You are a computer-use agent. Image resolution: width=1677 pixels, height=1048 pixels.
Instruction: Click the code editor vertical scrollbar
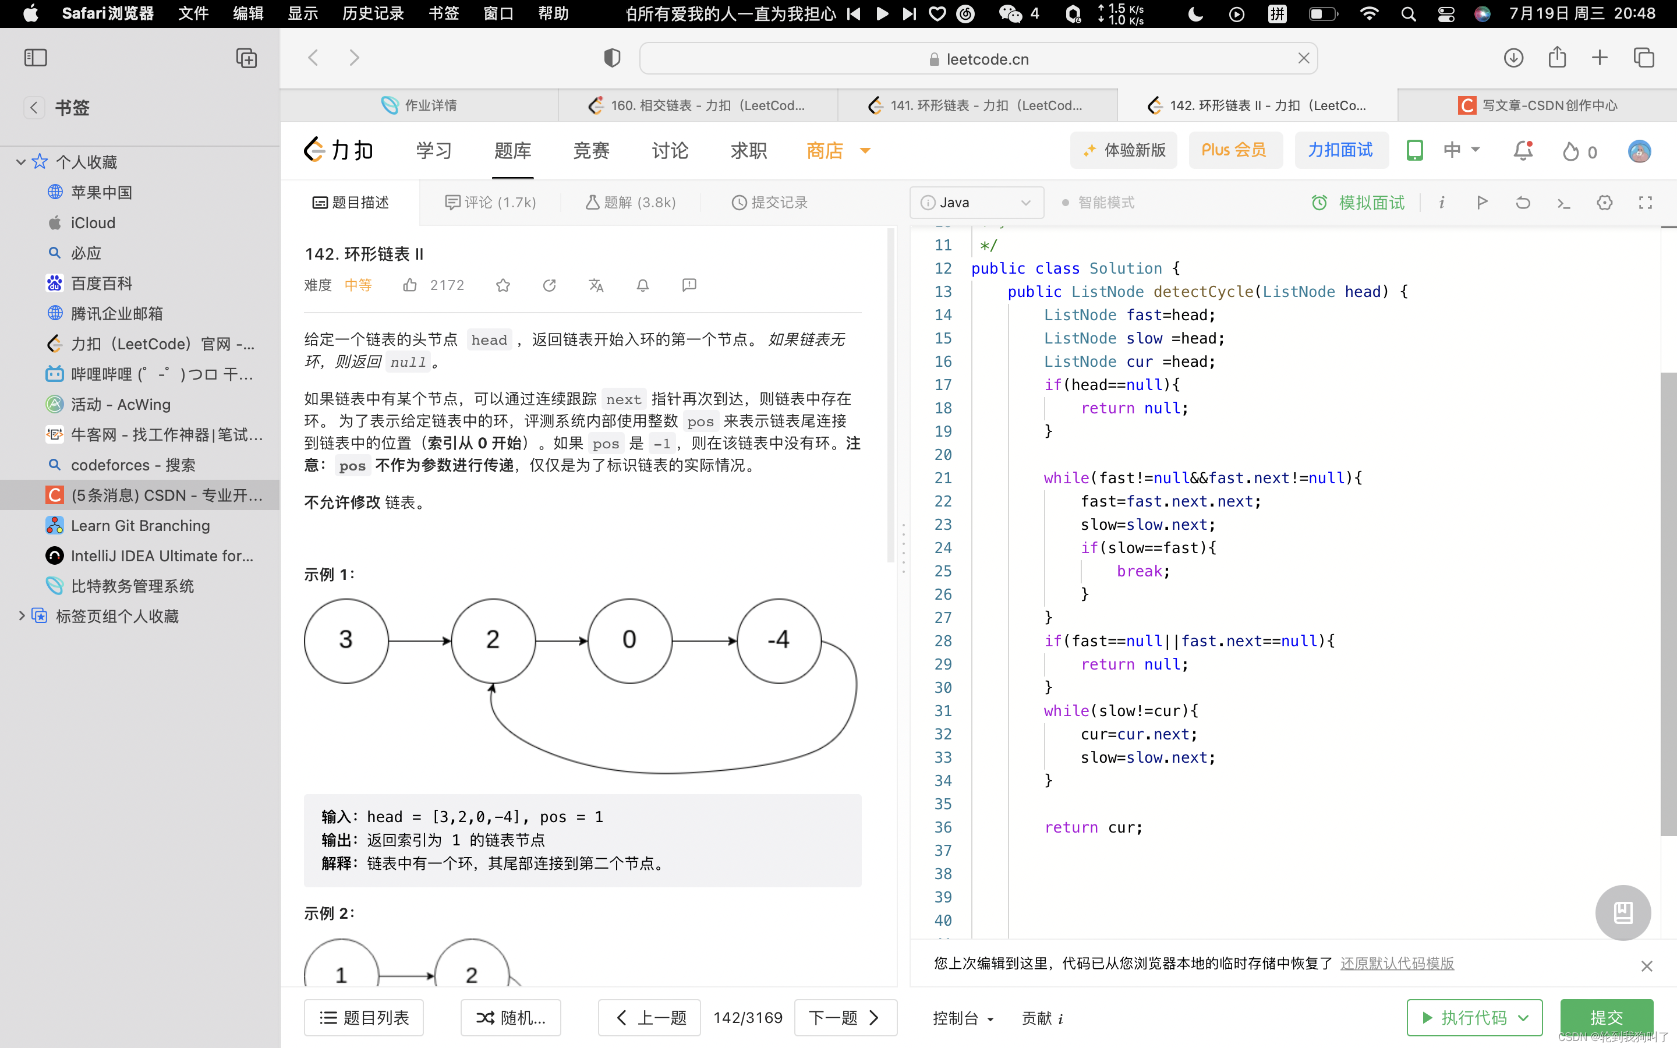[x=1669, y=603]
